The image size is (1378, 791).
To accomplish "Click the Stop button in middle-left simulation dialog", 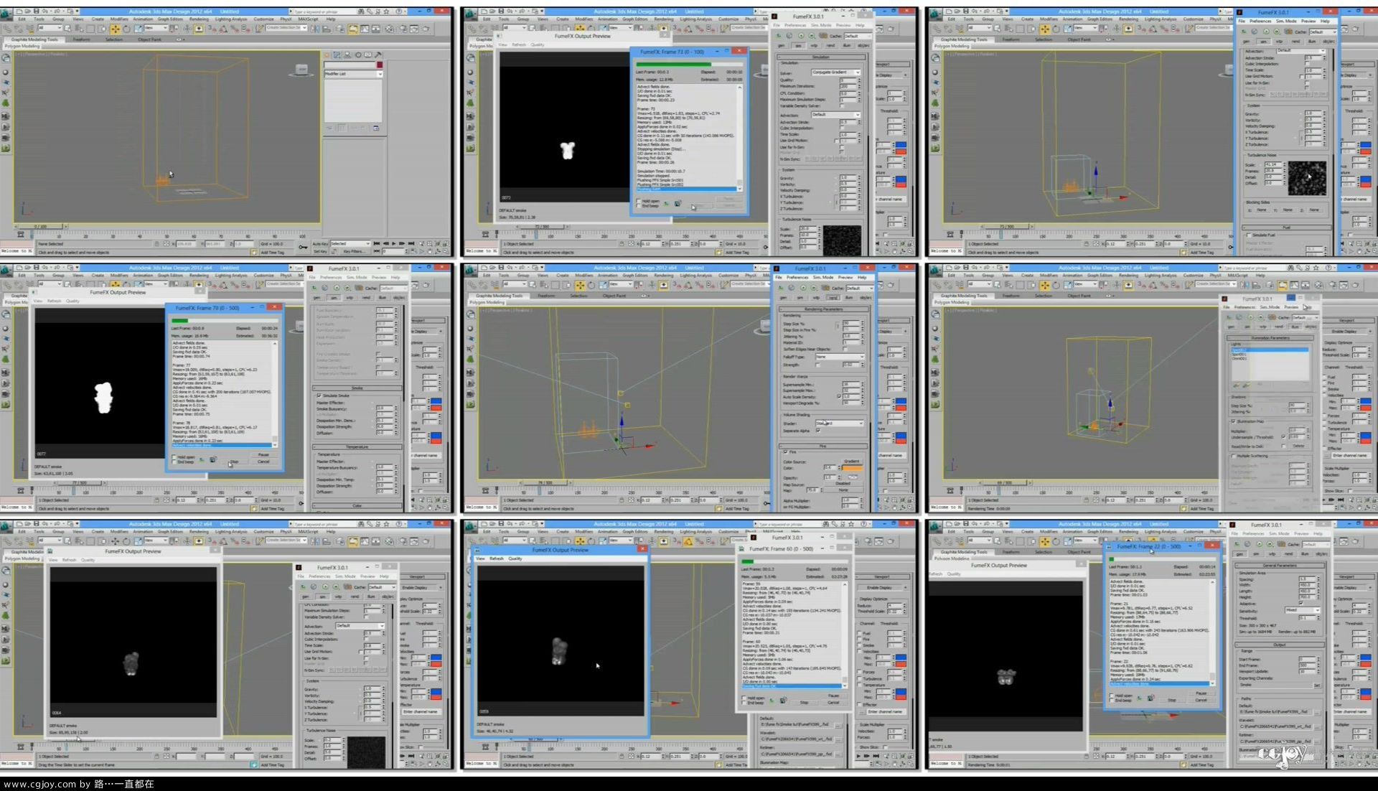I will pyautogui.click(x=234, y=462).
